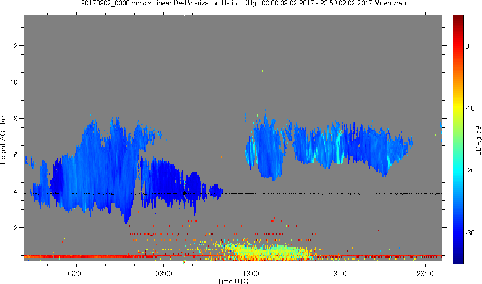Click the 08:00 time tick label
This screenshot has width=482, height=284.
[x=163, y=274]
